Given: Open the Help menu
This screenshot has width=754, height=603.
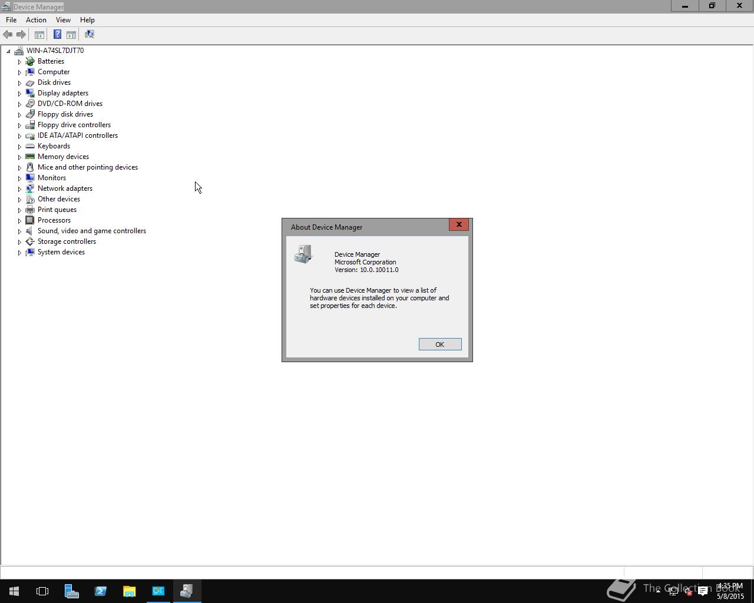Looking at the screenshot, I should click(x=87, y=20).
